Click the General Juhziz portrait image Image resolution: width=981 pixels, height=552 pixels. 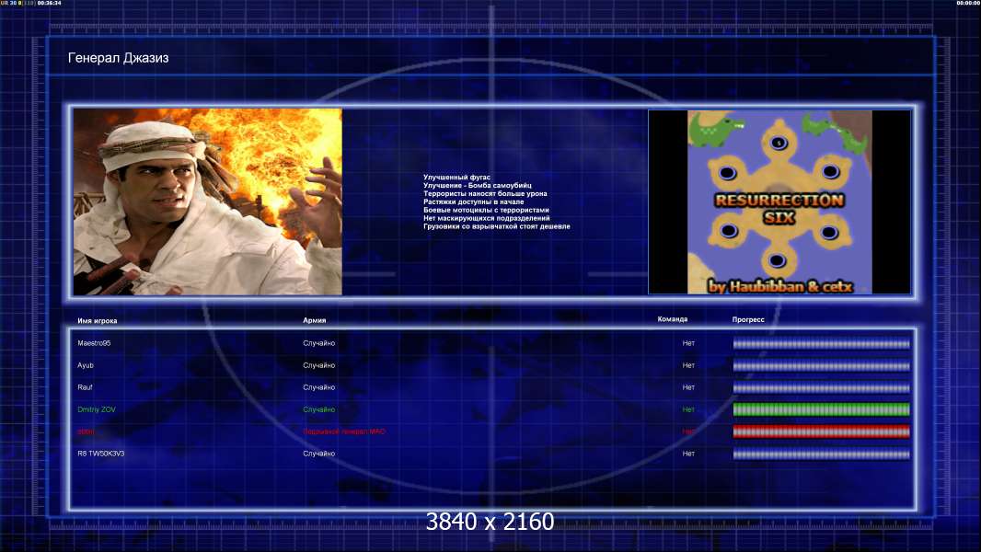click(208, 201)
